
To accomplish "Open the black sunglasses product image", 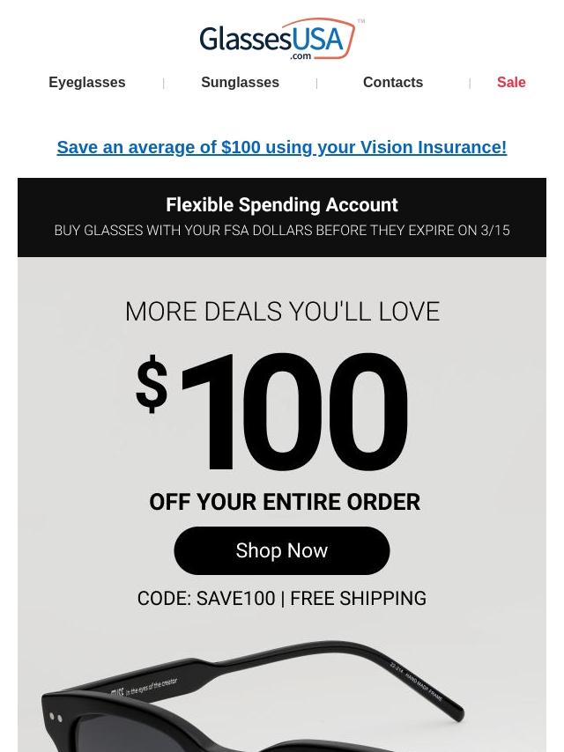I will point(255,696).
